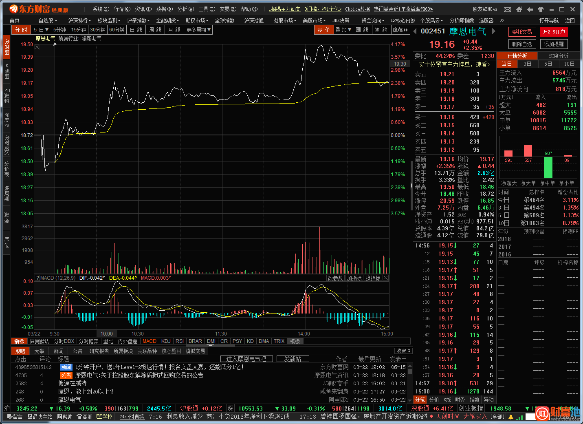The height and width of the screenshot is (424, 583).
Task: Open F10资料 in the left sidebar
Action: tap(7, 96)
